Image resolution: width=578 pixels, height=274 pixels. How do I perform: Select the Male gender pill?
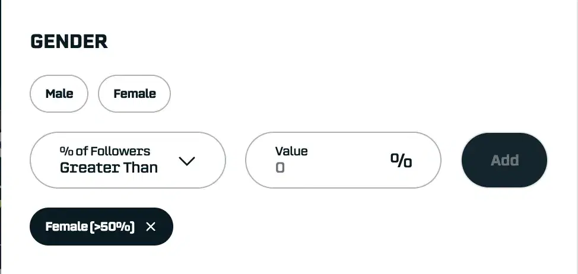(59, 94)
